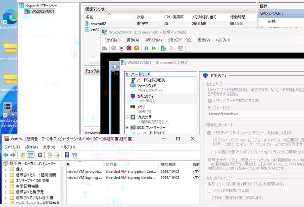Select the newvm02 row in virtual machines list

170,24
